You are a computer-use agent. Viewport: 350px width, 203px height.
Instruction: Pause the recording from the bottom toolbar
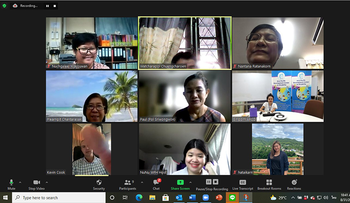[209, 182]
